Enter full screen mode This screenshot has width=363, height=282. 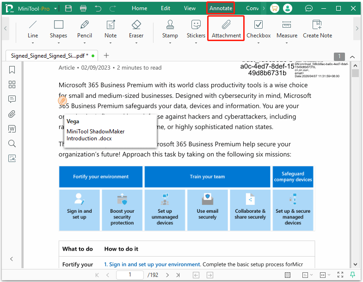coord(340,275)
